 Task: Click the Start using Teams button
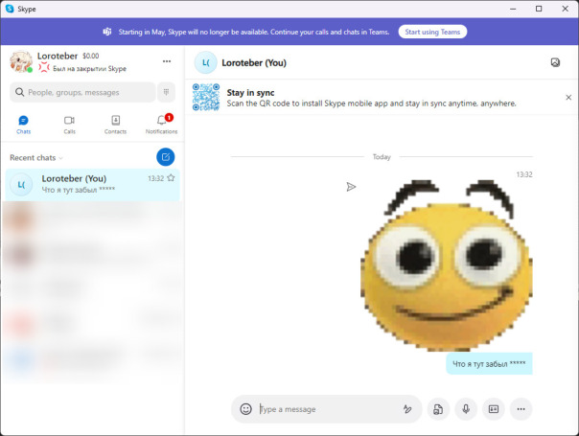point(432,32)
